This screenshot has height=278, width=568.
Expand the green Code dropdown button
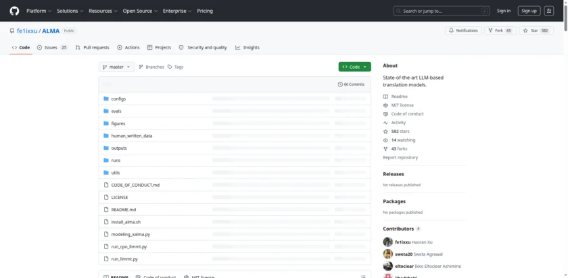[354, 67]
